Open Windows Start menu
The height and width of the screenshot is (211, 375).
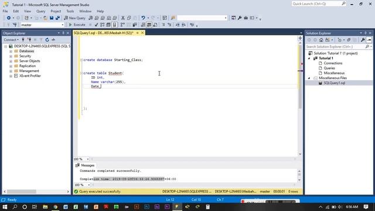tap(5, 207)
